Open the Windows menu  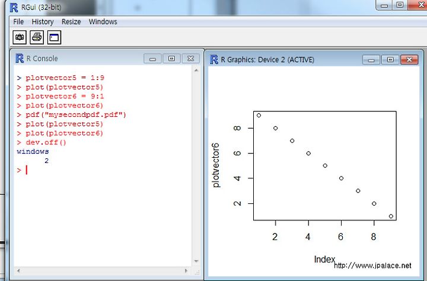(103, 21)
